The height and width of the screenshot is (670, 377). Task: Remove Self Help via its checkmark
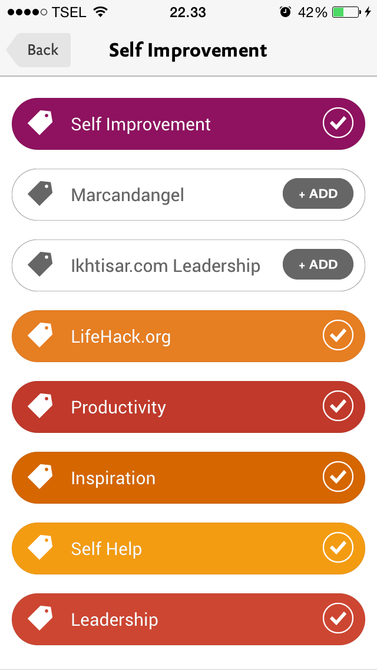click(338, 548)
